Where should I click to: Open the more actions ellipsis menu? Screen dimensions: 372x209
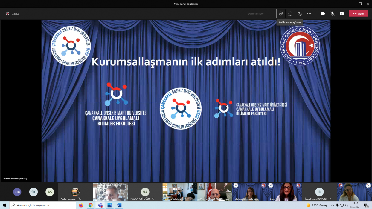pos(309,13)
